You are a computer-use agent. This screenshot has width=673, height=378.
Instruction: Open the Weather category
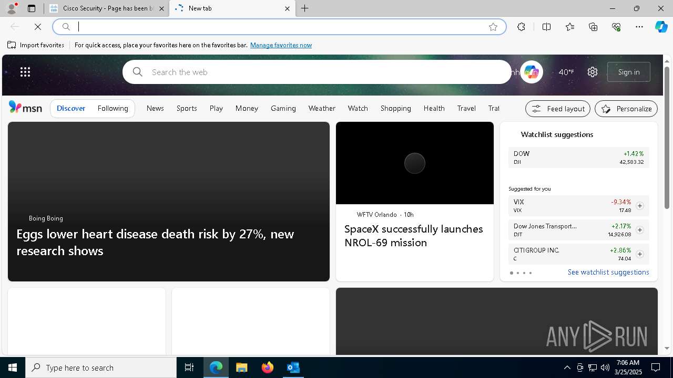pos(322,108)
